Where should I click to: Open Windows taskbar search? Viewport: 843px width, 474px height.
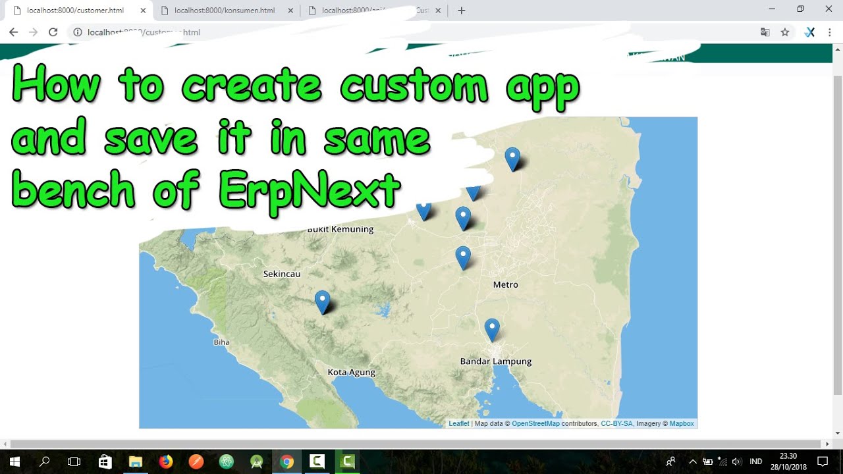point(45,461)
